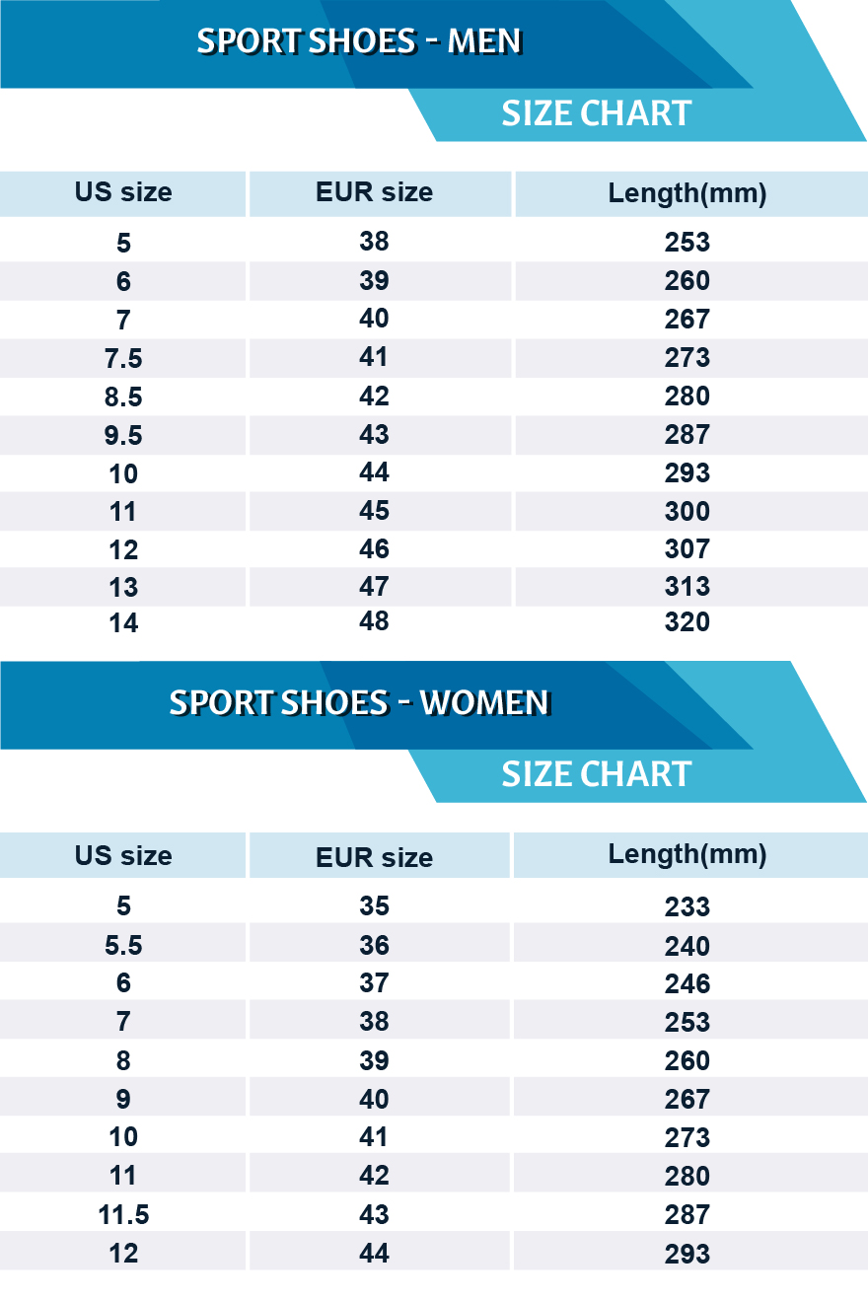Click women's US size 11.5 cell
Screen dimensions: 868x1300
[x=123, y=1215]
